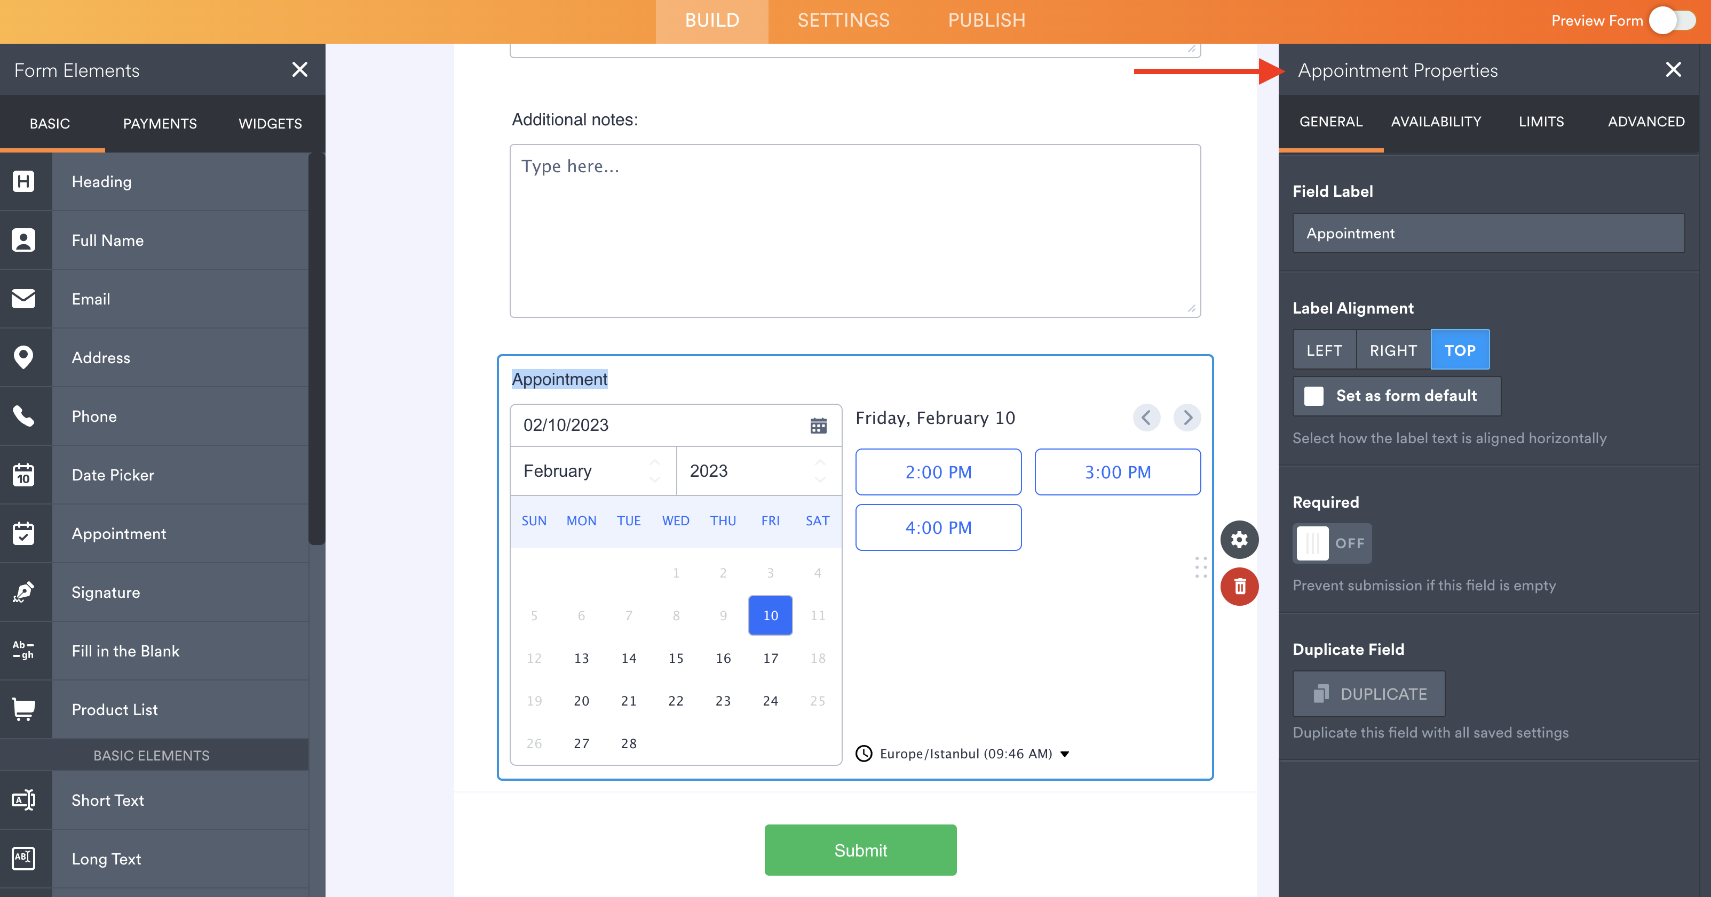Open the February month dropdown

592,471
